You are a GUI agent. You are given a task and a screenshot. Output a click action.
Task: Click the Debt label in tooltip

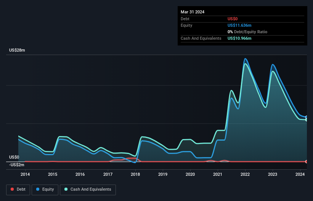[185, 19]
